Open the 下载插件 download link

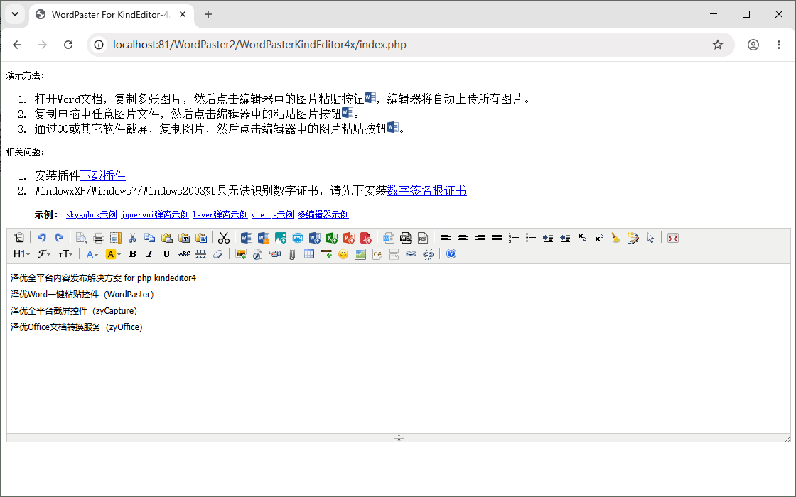pyautogui.click(x=103, y=175)
